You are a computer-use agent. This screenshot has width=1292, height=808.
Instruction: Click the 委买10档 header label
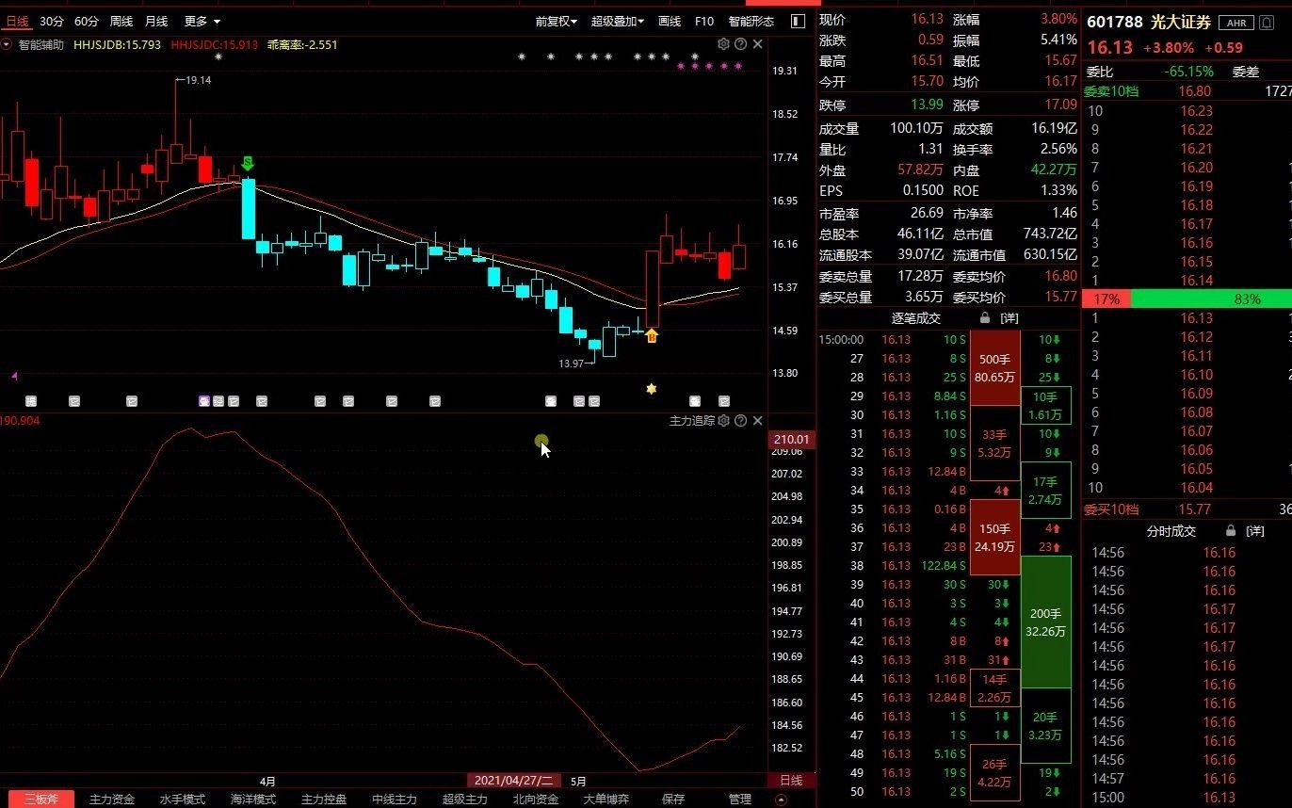click(x=1111, y=510)
